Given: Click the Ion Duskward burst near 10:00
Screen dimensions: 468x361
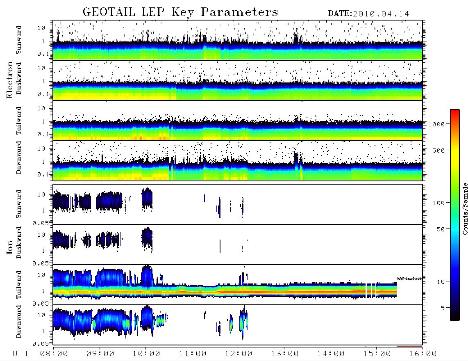Looking at the screenshot, I should click(147, 239).
